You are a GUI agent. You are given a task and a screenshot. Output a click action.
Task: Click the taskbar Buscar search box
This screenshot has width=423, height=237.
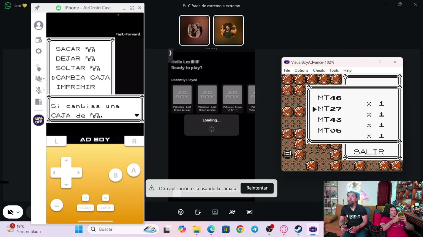(x=122, y=229)
